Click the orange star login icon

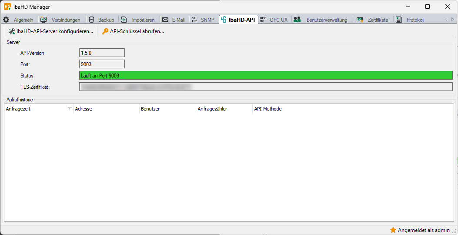393,230
